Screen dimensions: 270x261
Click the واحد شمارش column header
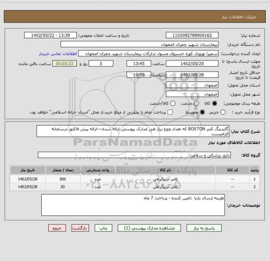[x=97, y=170]
